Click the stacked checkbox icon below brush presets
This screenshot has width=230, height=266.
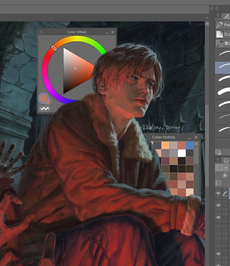pos(218,152)
